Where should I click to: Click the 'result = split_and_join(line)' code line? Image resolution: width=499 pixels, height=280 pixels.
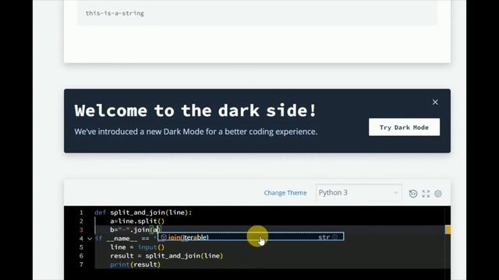[x=166, y=256]
